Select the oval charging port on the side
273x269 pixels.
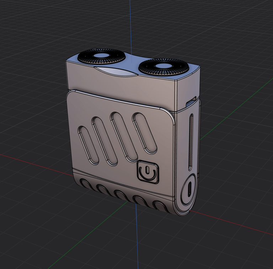188,189
